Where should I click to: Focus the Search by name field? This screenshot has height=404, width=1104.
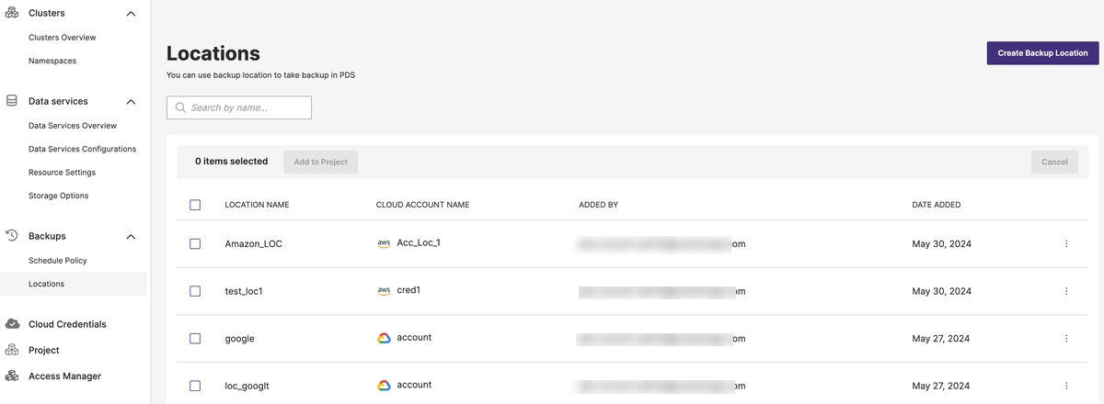click(x=239, y=107)
